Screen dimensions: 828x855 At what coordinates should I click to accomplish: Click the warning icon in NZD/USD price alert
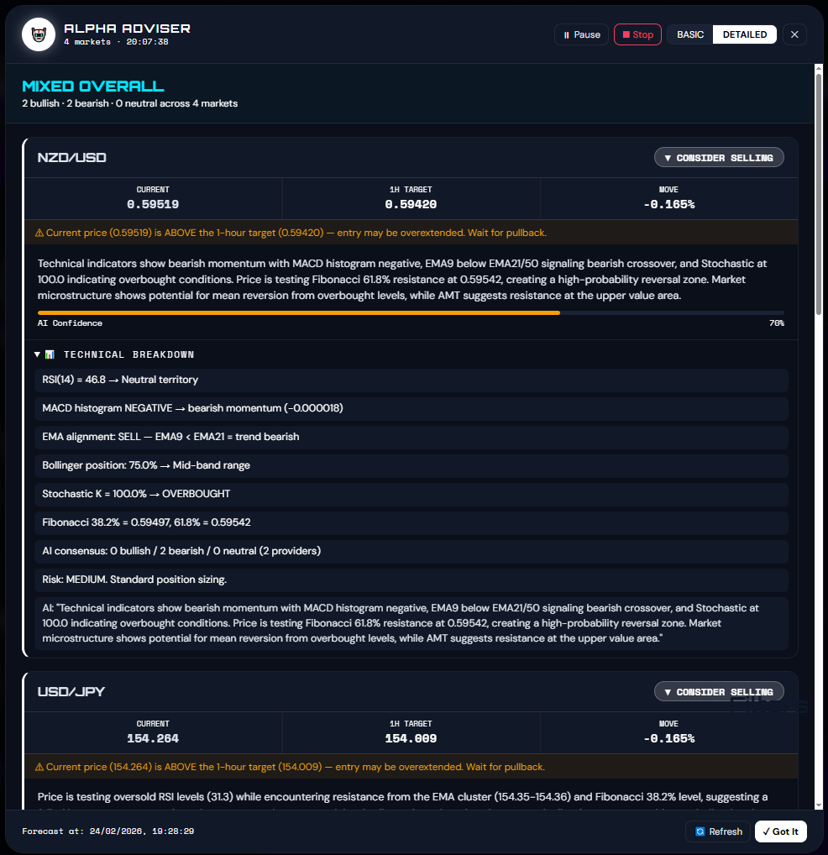39,233
